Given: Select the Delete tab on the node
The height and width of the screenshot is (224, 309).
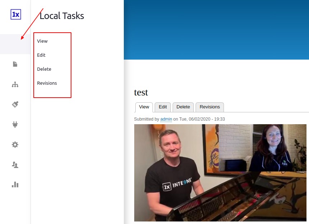Looking at the screenshot, I should click(x=183, y=107).
